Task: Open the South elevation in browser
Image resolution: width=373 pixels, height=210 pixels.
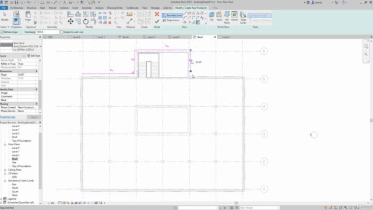Action: point(15,191)
